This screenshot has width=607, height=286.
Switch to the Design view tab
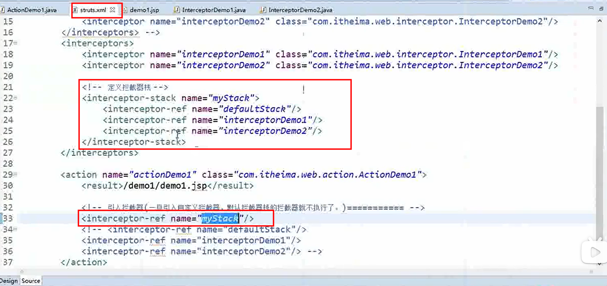9,281
